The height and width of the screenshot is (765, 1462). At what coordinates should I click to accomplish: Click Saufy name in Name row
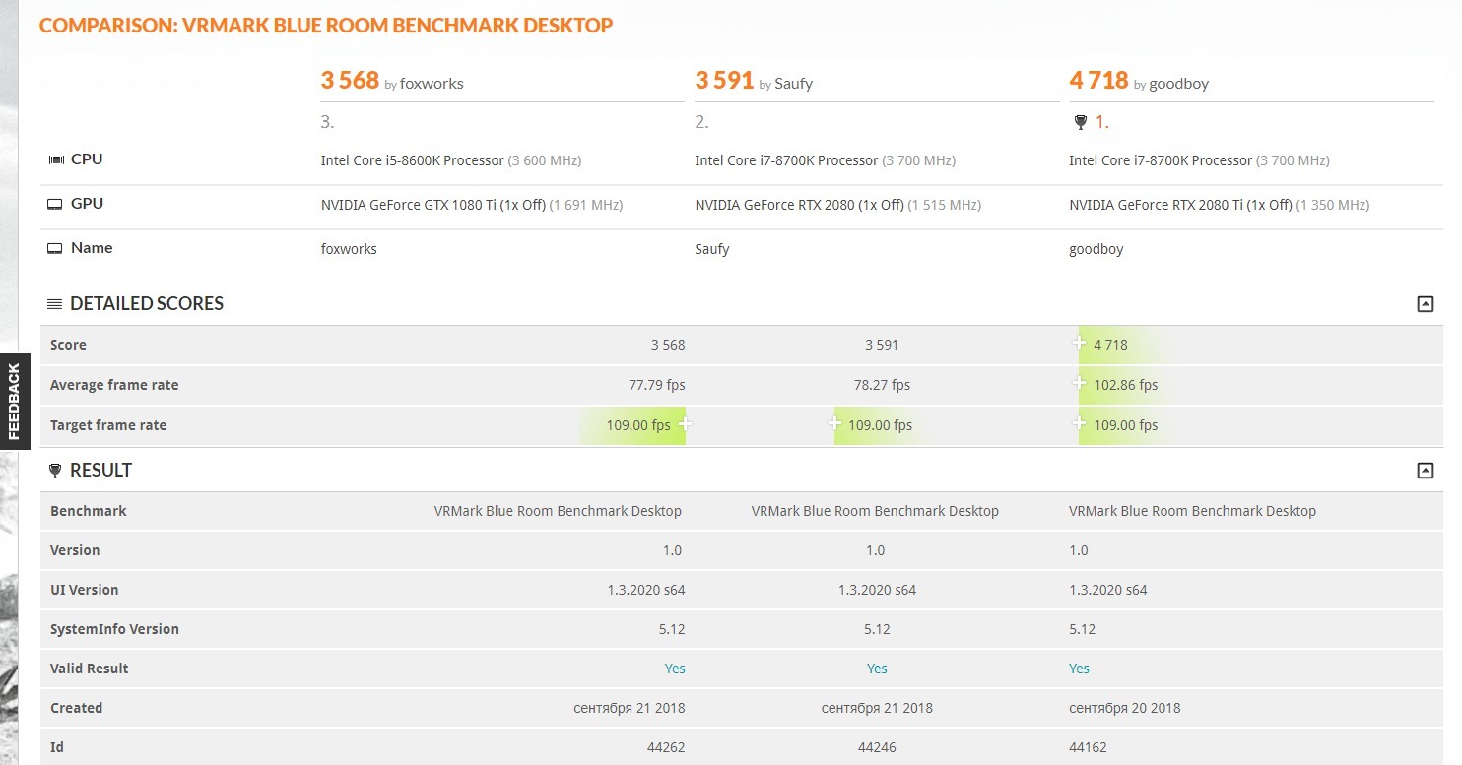click(712, 249)
